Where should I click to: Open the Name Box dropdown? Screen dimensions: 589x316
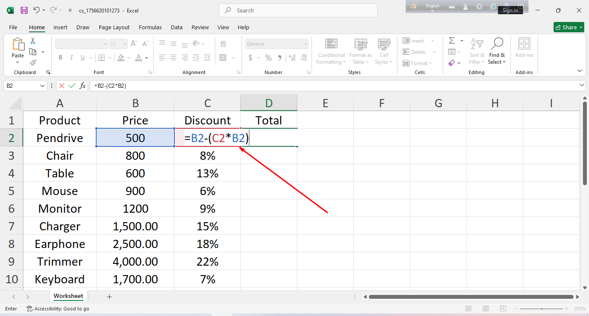42,86
